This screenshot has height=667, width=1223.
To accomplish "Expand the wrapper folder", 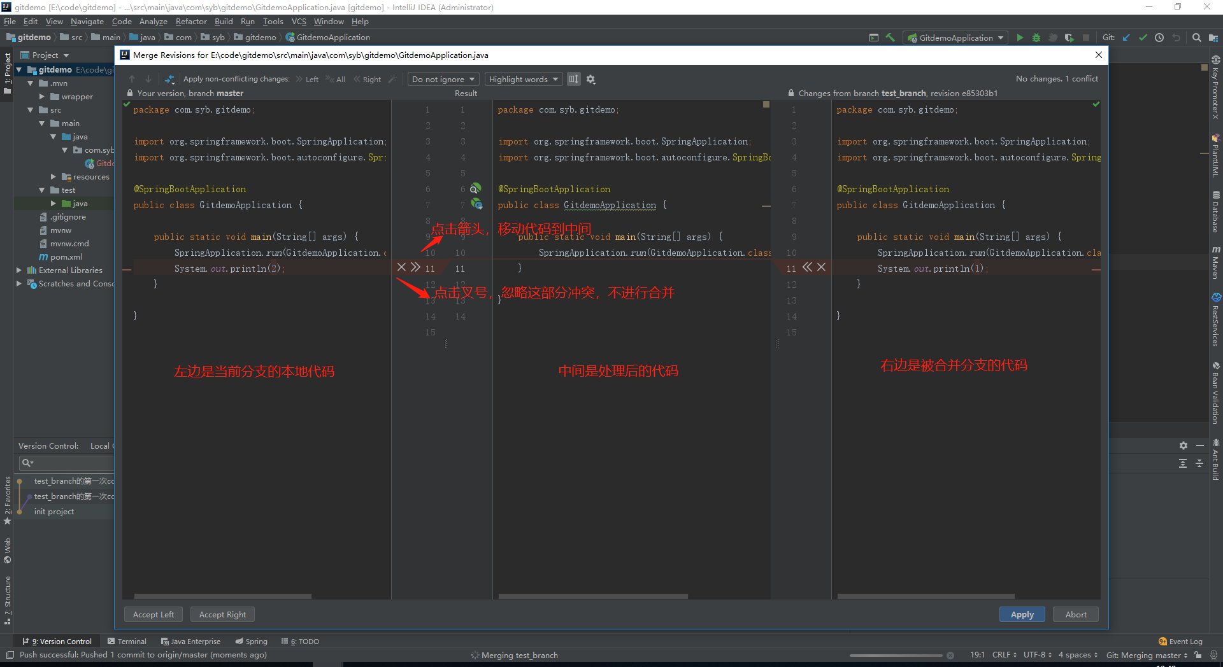I will 42,97.
